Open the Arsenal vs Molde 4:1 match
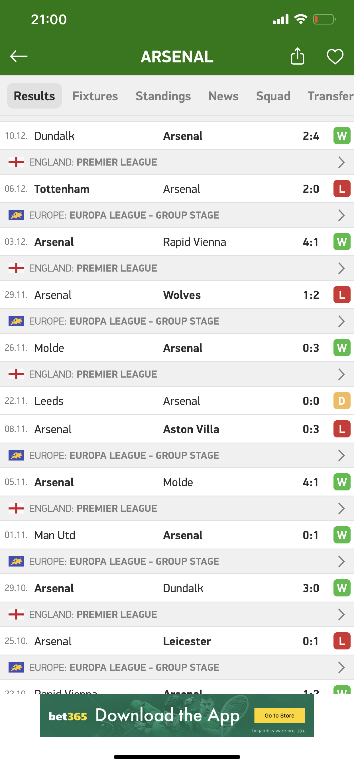Viewport: 354px width, 766px height. 177,482
